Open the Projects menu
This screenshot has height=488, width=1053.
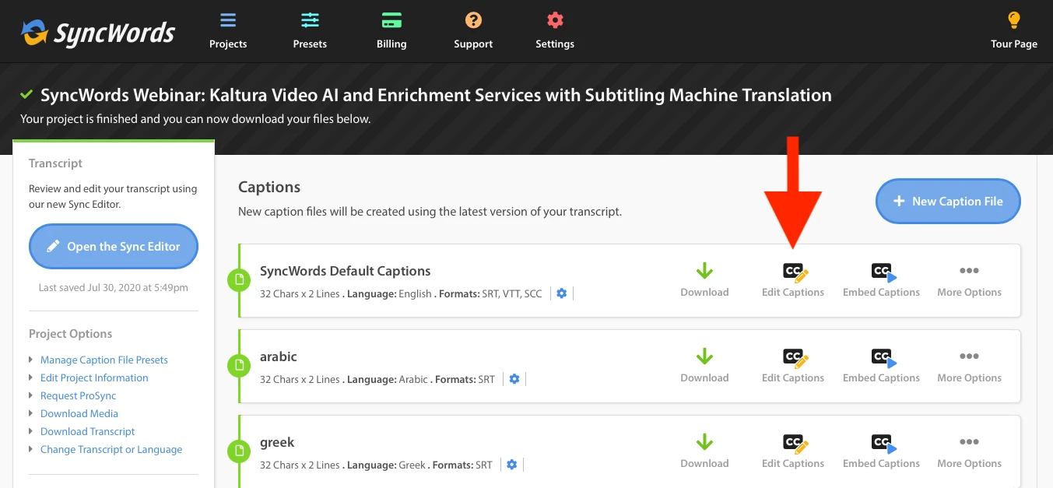228,31
